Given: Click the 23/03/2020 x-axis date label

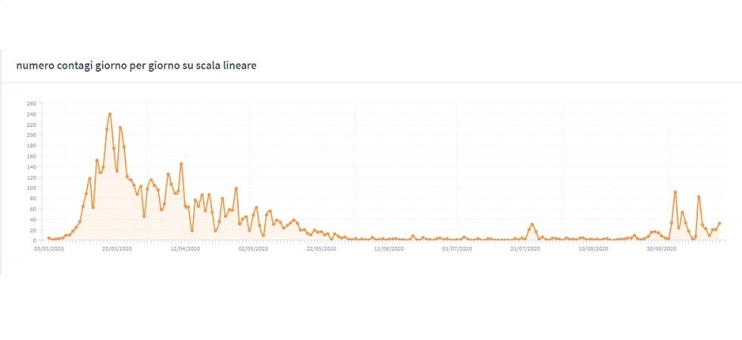Looking at the screenshot, I should point(116,248).
